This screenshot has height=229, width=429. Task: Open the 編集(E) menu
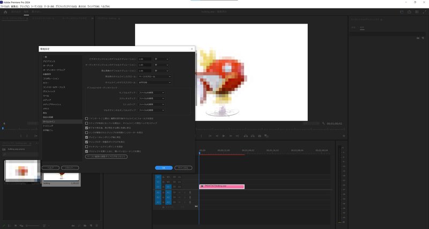pos(14,6)
